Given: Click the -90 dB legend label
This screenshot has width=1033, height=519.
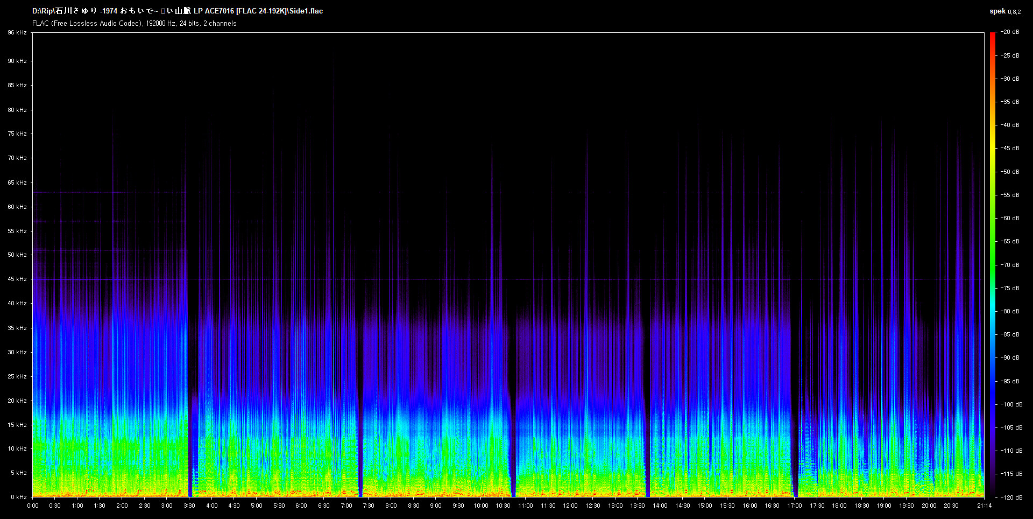Looking at the screenshot, I should pos(1010,357).
